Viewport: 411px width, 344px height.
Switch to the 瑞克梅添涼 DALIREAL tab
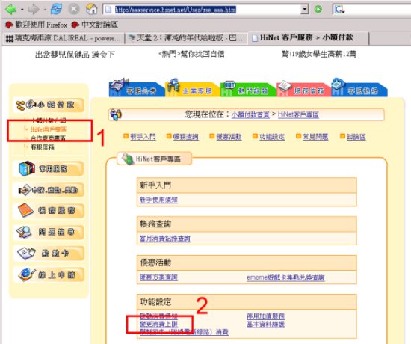coord(64,38)
